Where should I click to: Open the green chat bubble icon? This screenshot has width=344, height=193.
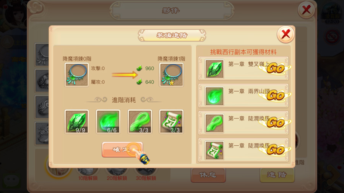11,180
